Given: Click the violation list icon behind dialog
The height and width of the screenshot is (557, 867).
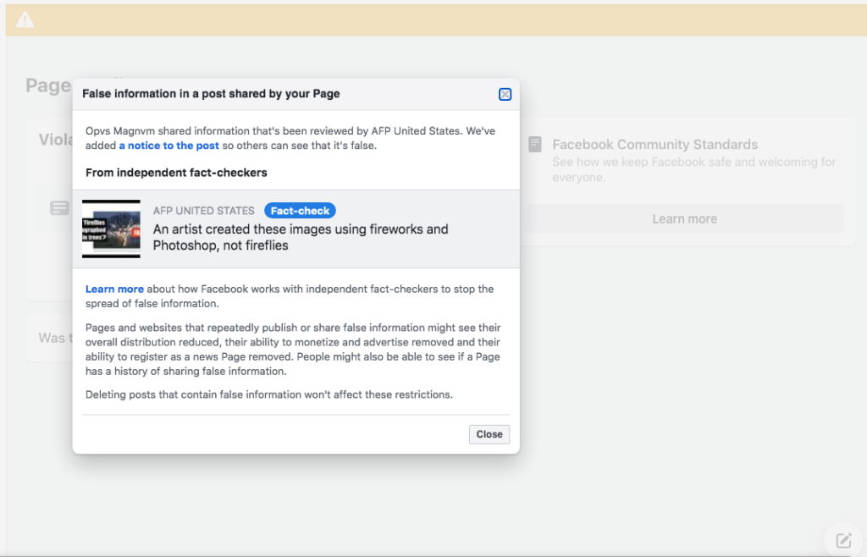Looking at the screenshot, I should 60,207.
